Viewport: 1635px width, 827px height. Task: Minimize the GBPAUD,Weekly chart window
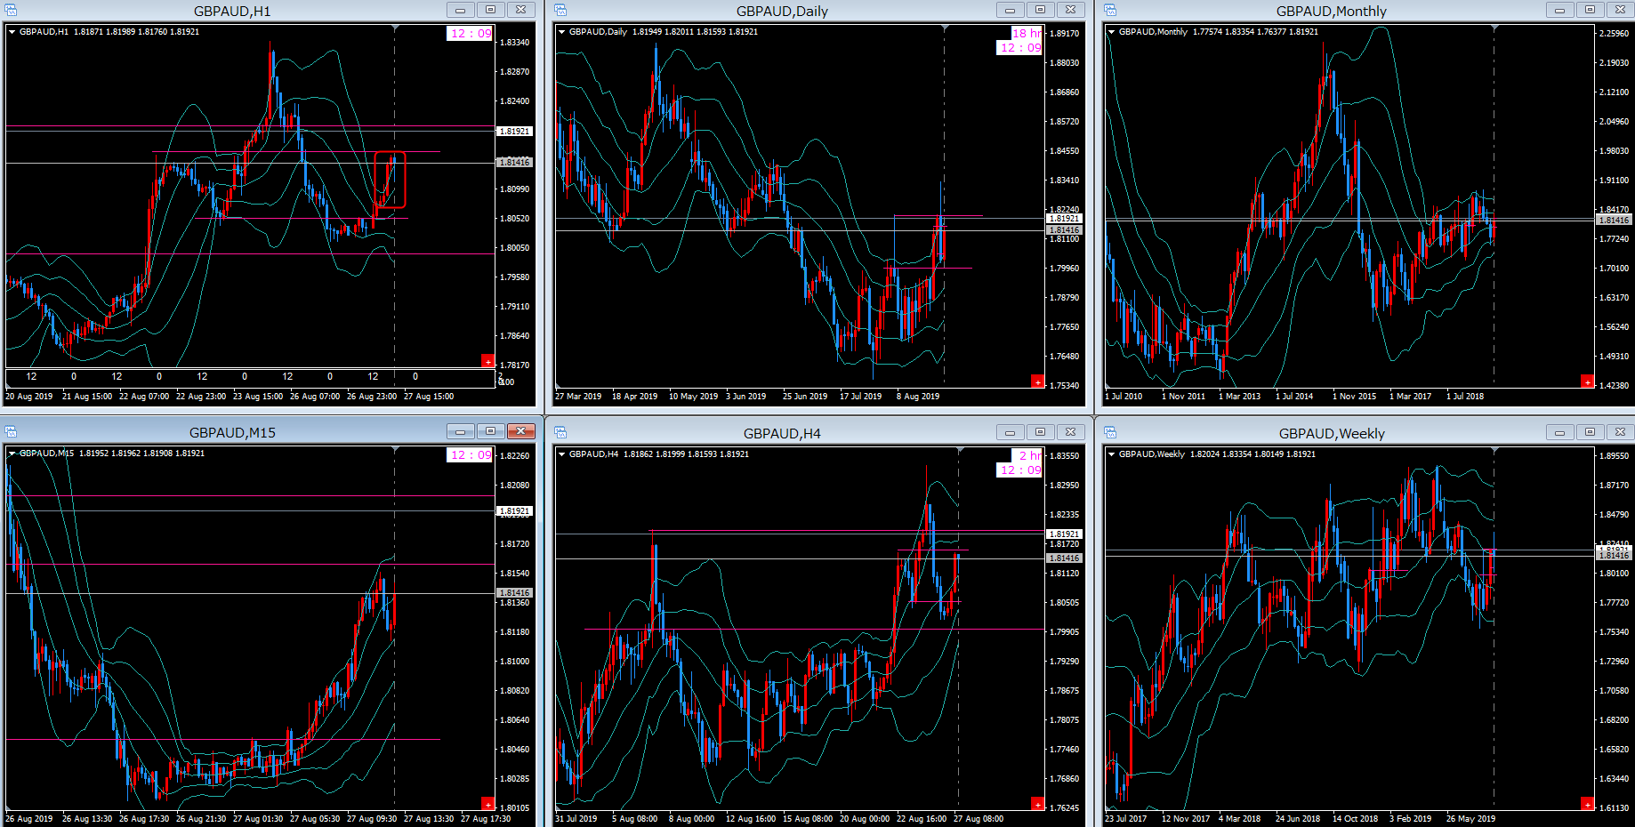(1559, 432)
